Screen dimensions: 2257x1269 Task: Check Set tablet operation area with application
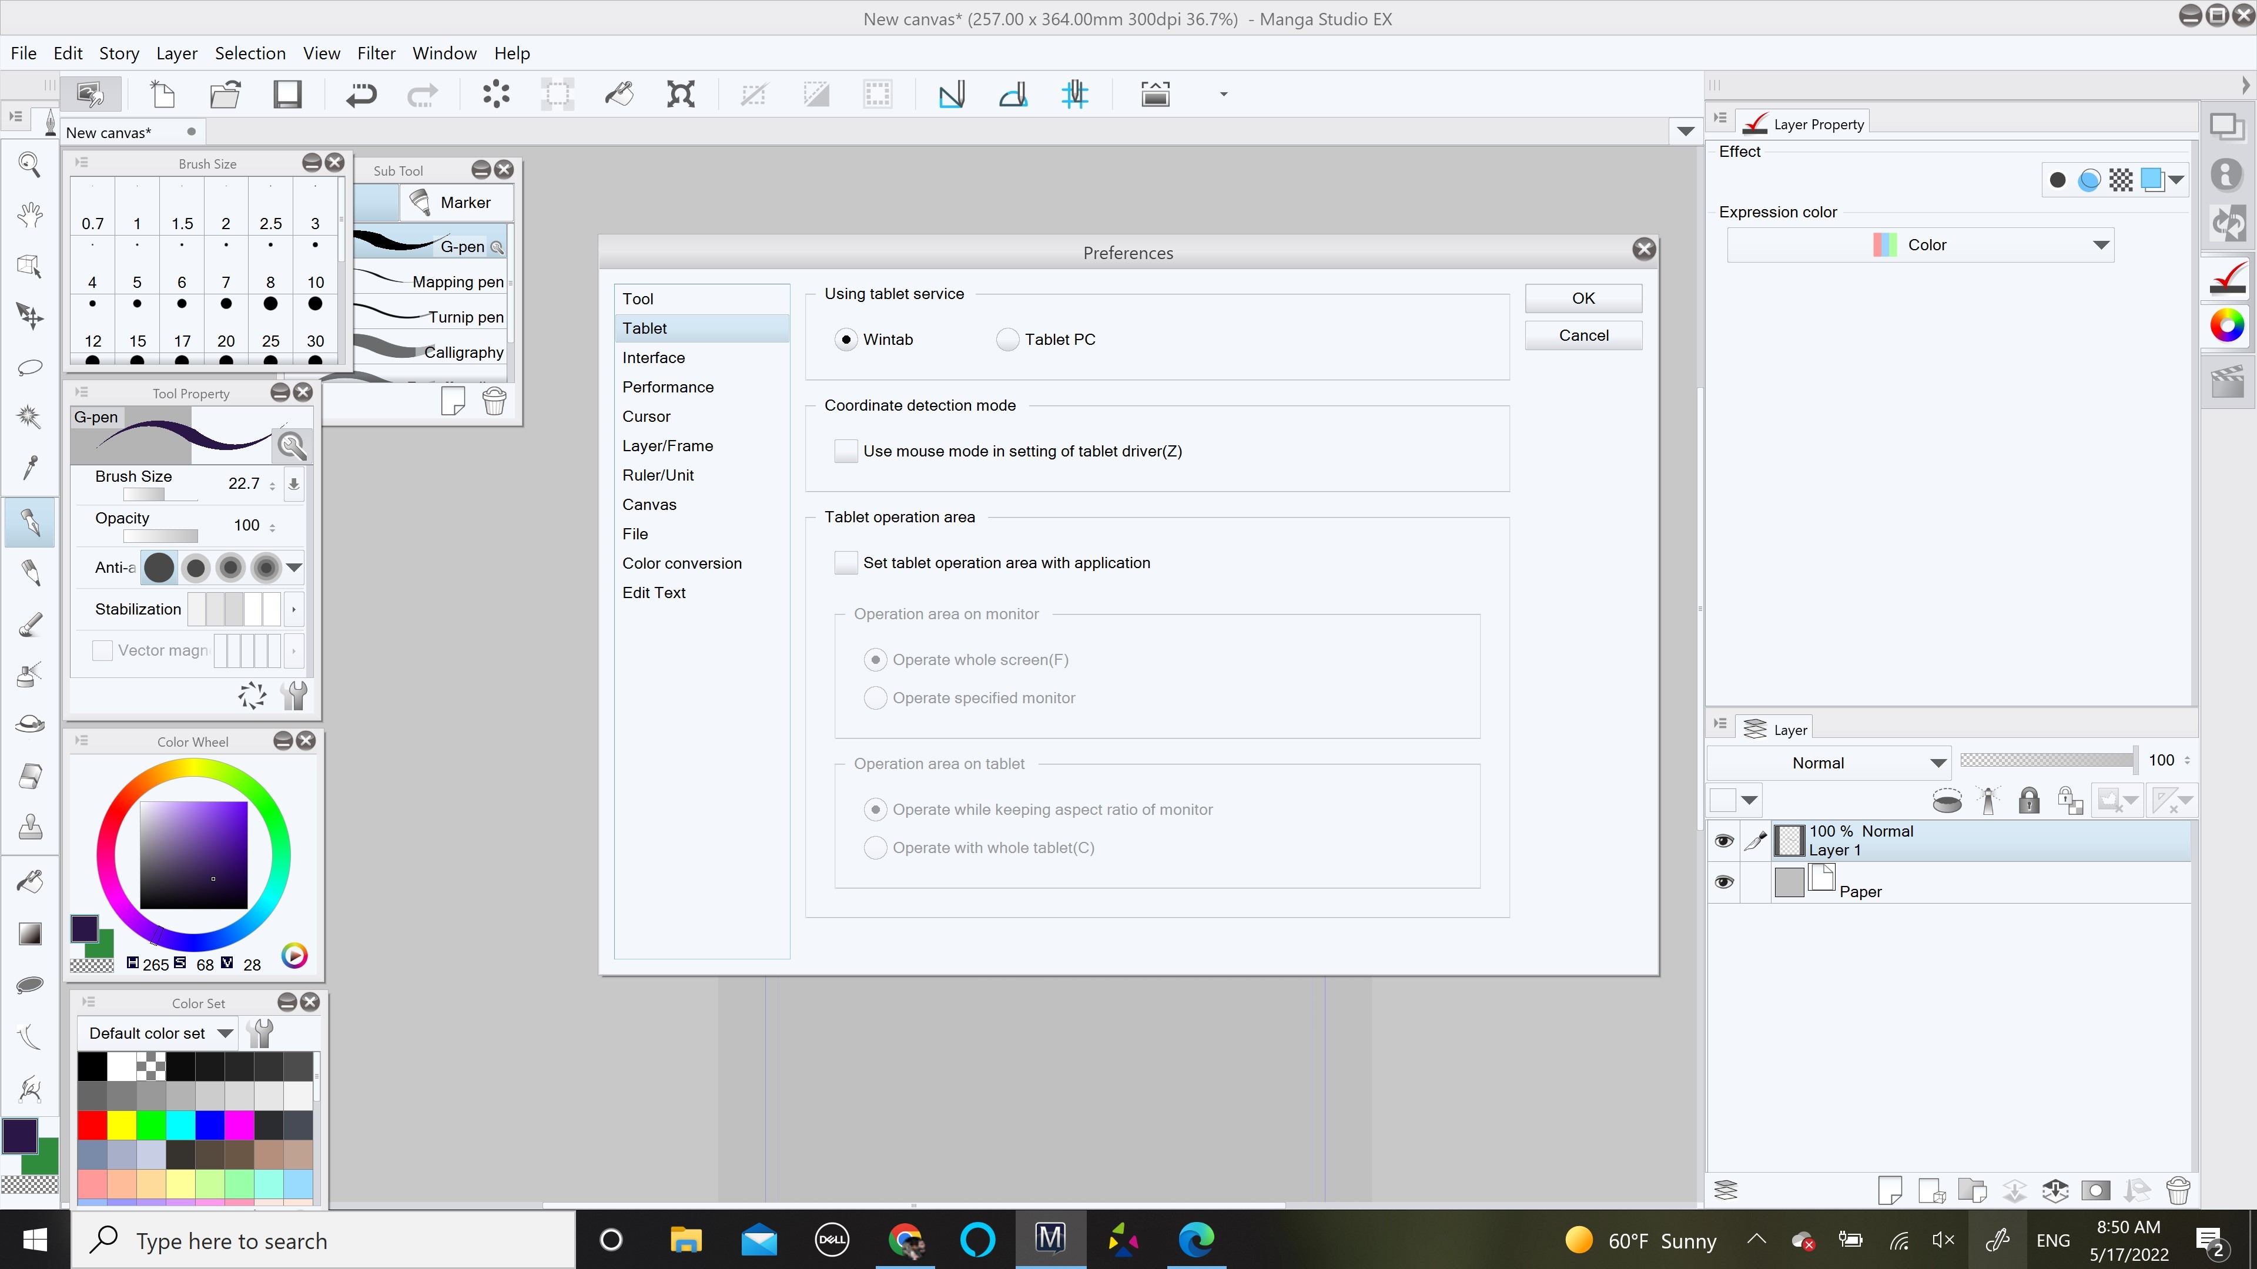[846, 563]
